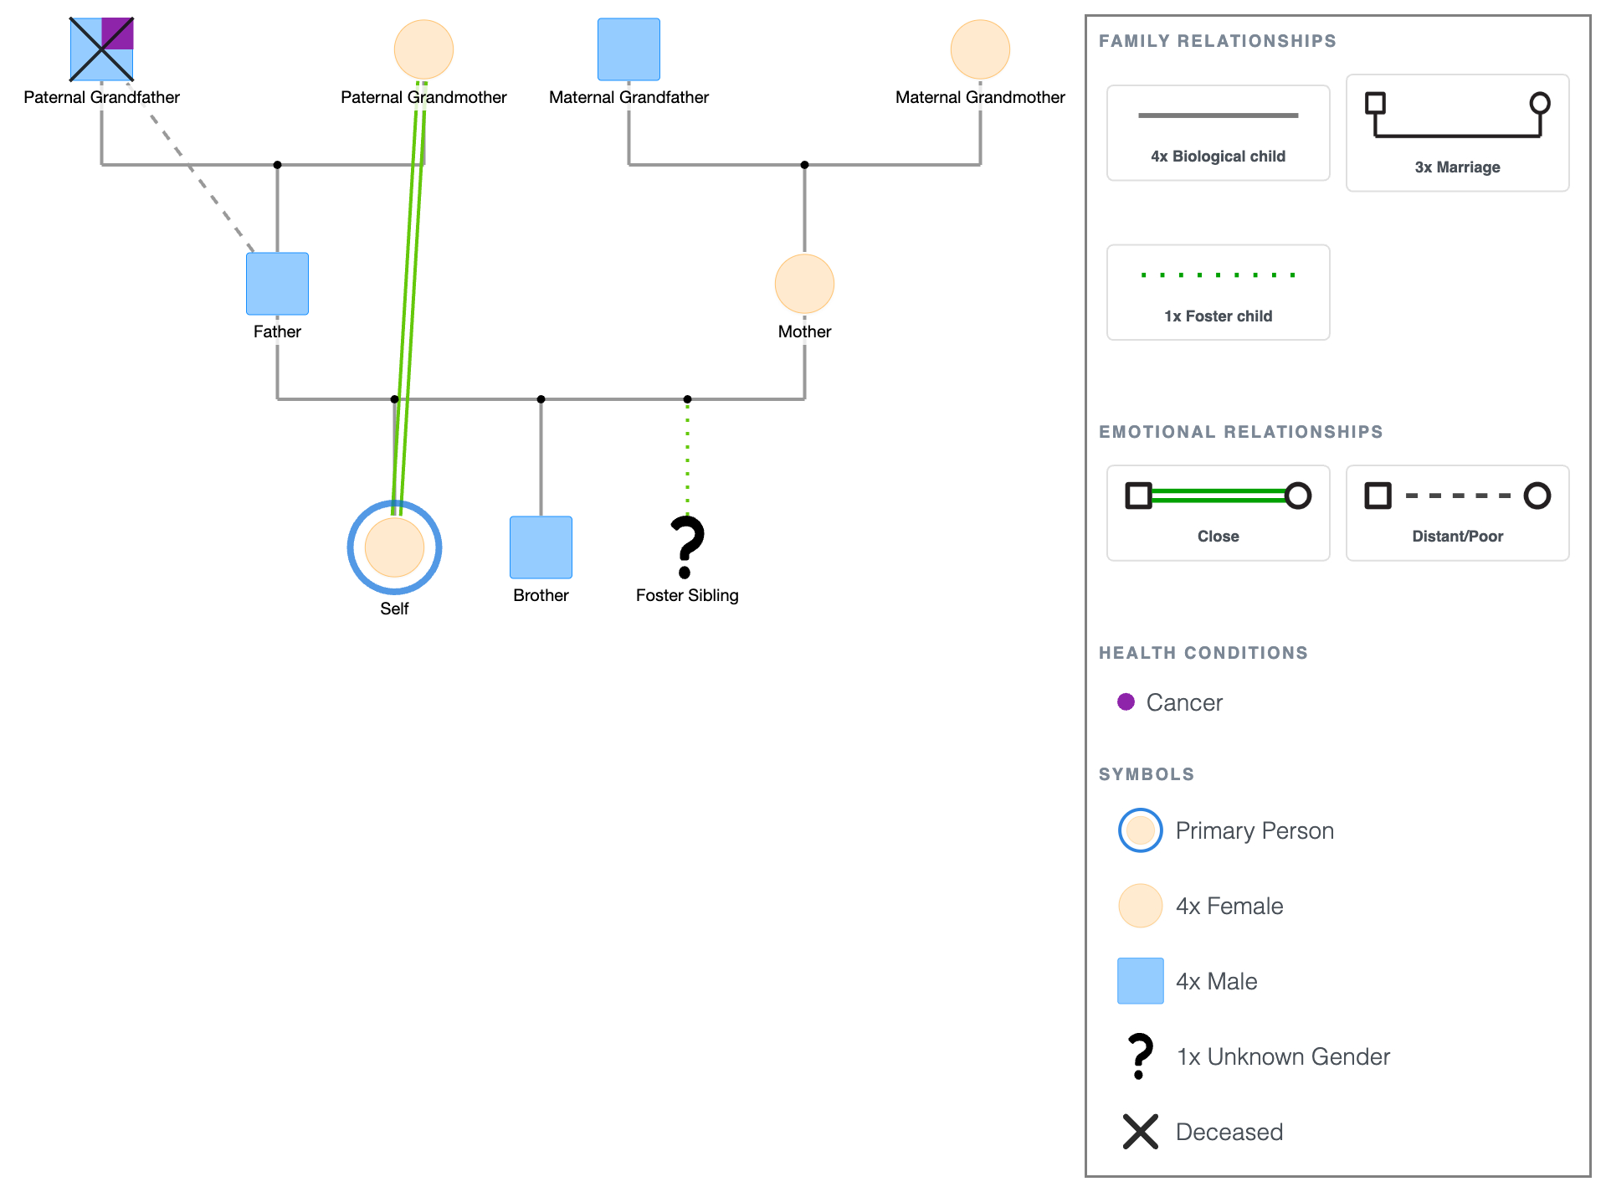Select the Maternal Grandmother circle node

coord(980,49)
